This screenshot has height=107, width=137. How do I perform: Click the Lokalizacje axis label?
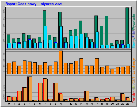pos(134,66)
